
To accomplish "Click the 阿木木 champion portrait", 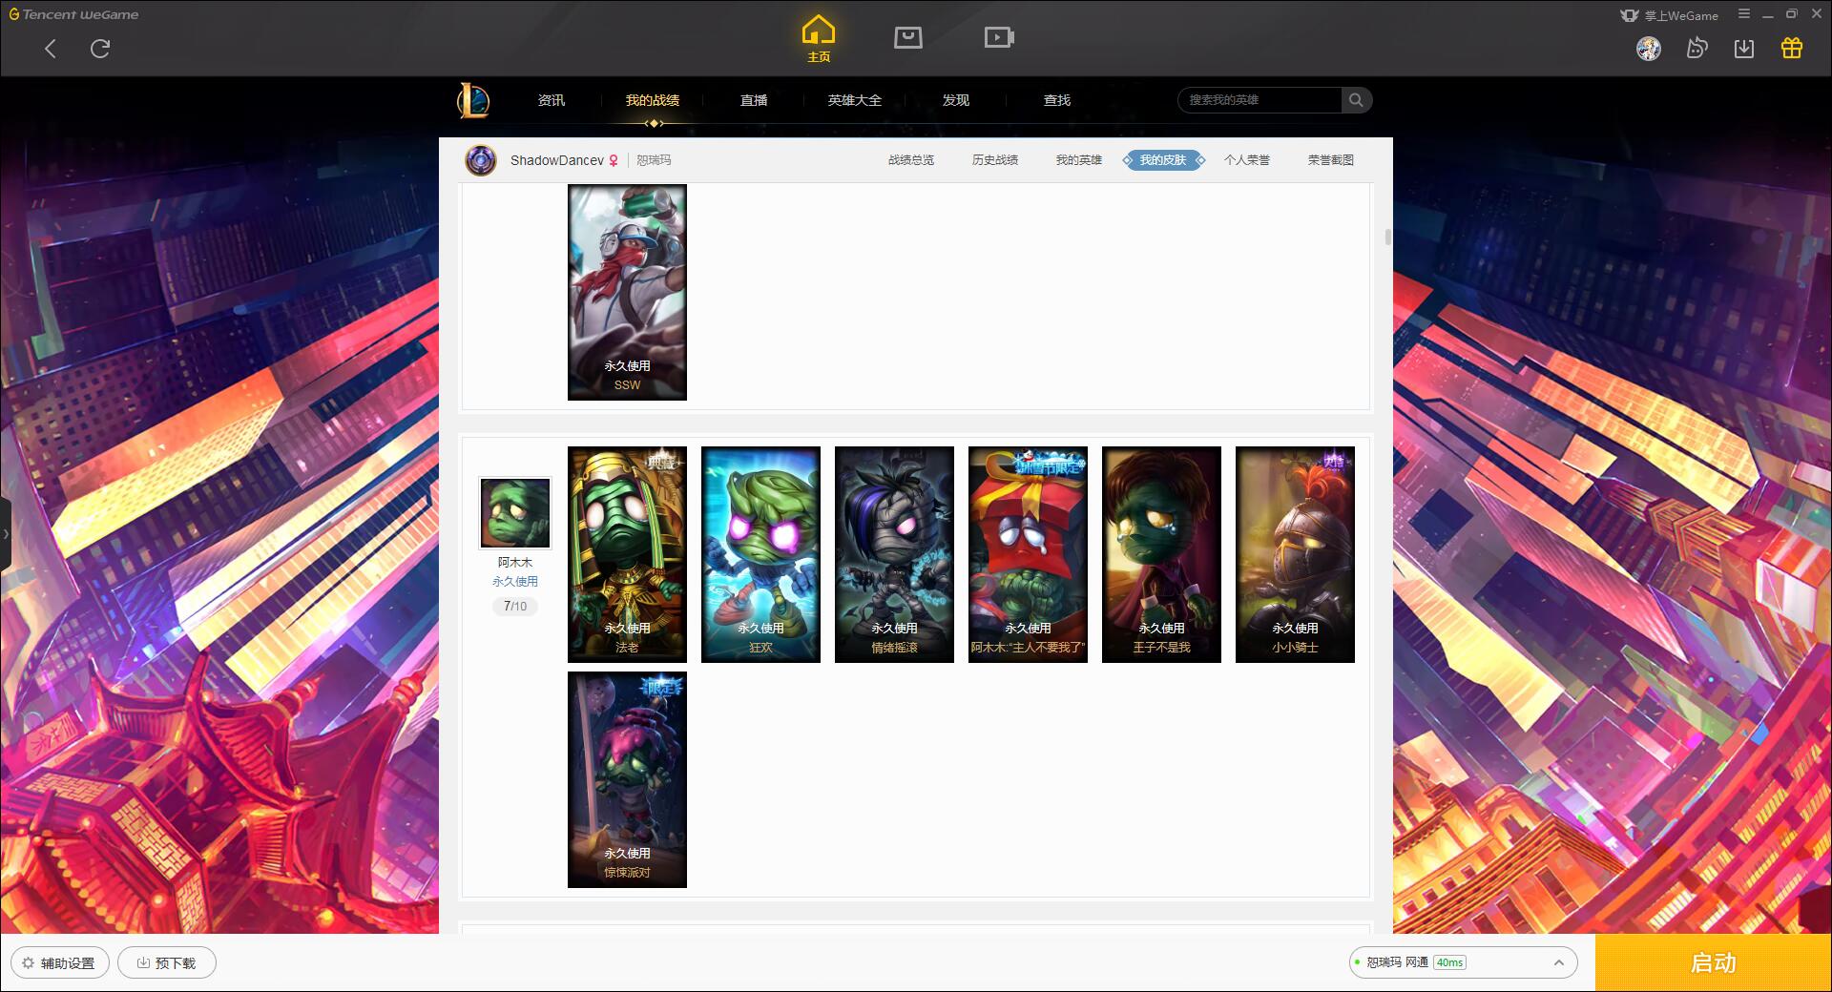I will [x=515, y=514].
